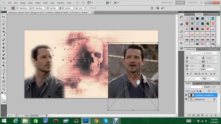Click the delete layer trash icon
Image resolution: width=221 pixels, height=124 pixels.
pos(215,115)
